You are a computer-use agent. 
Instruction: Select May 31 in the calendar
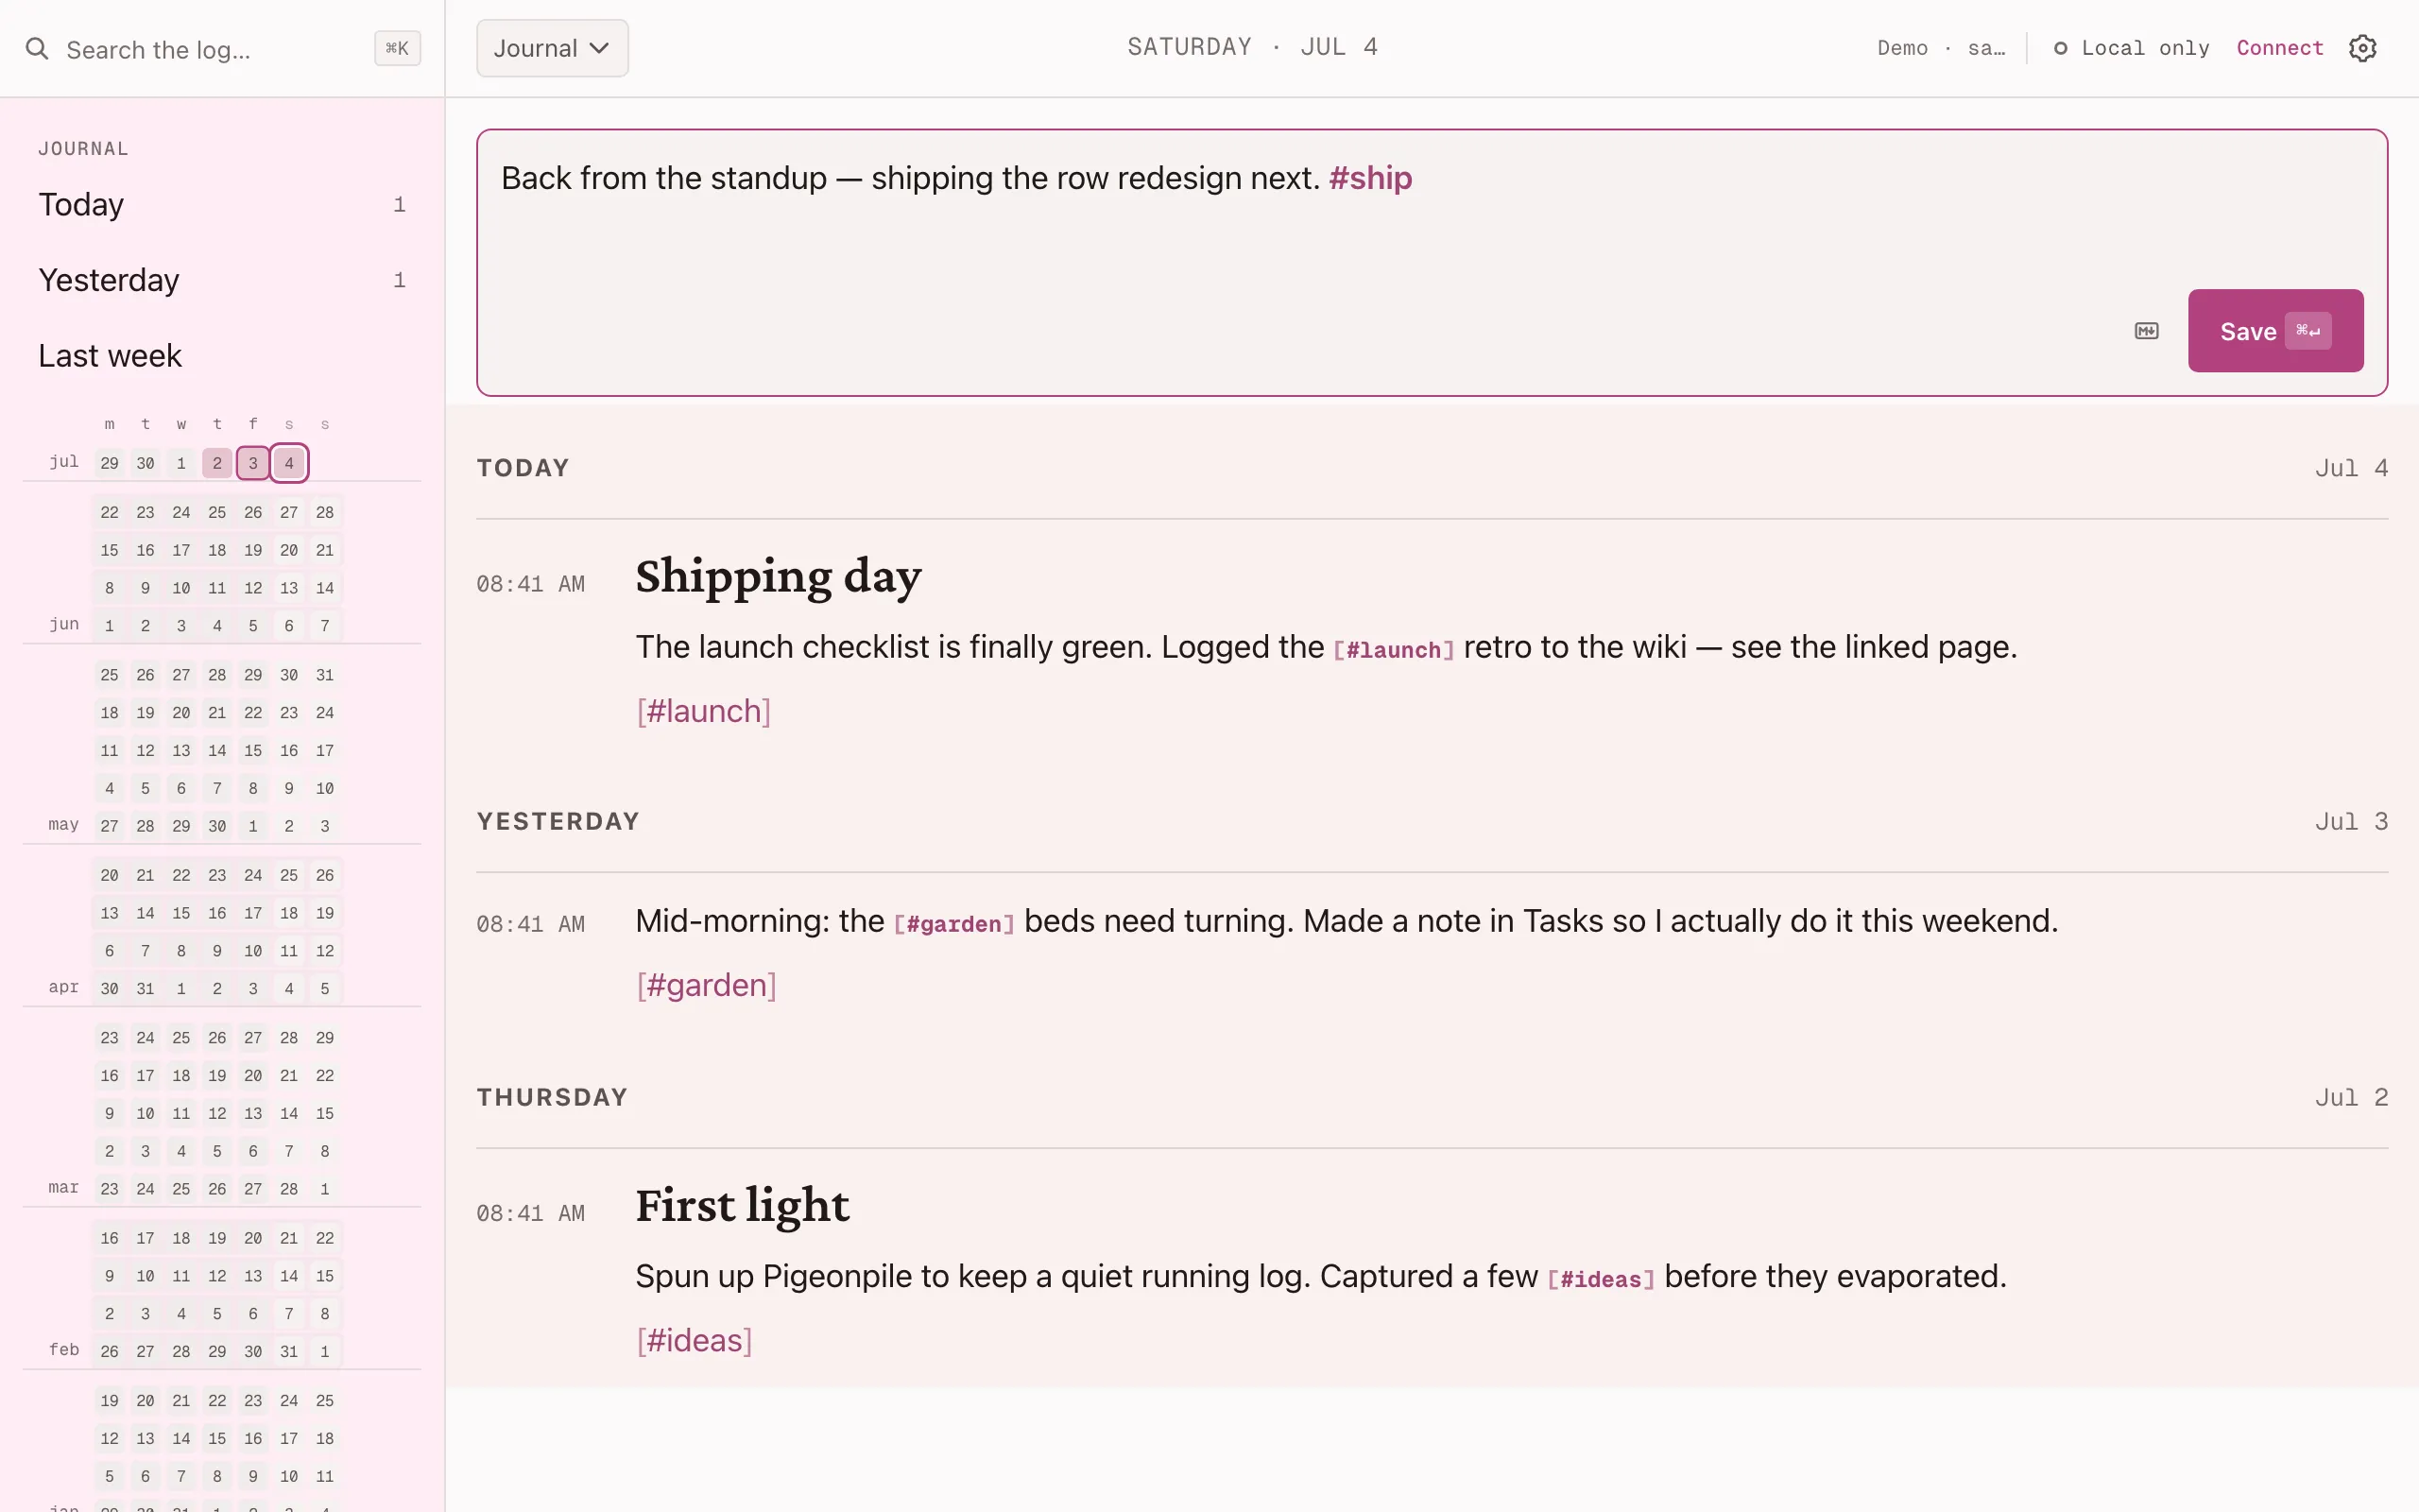325,675
